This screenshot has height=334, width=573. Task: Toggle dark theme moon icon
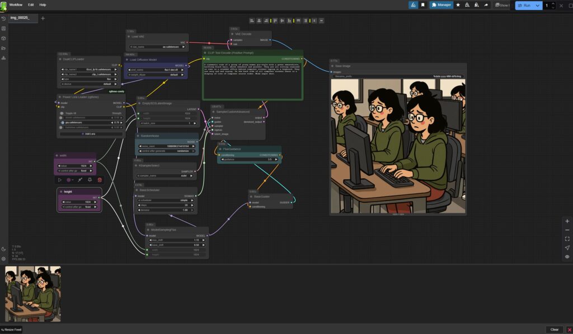[x=4, y=249]
